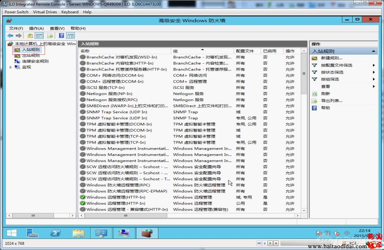Open PowerShell from the taskbar
Screen dimensions: 384x250
click(x=56, y=233)
